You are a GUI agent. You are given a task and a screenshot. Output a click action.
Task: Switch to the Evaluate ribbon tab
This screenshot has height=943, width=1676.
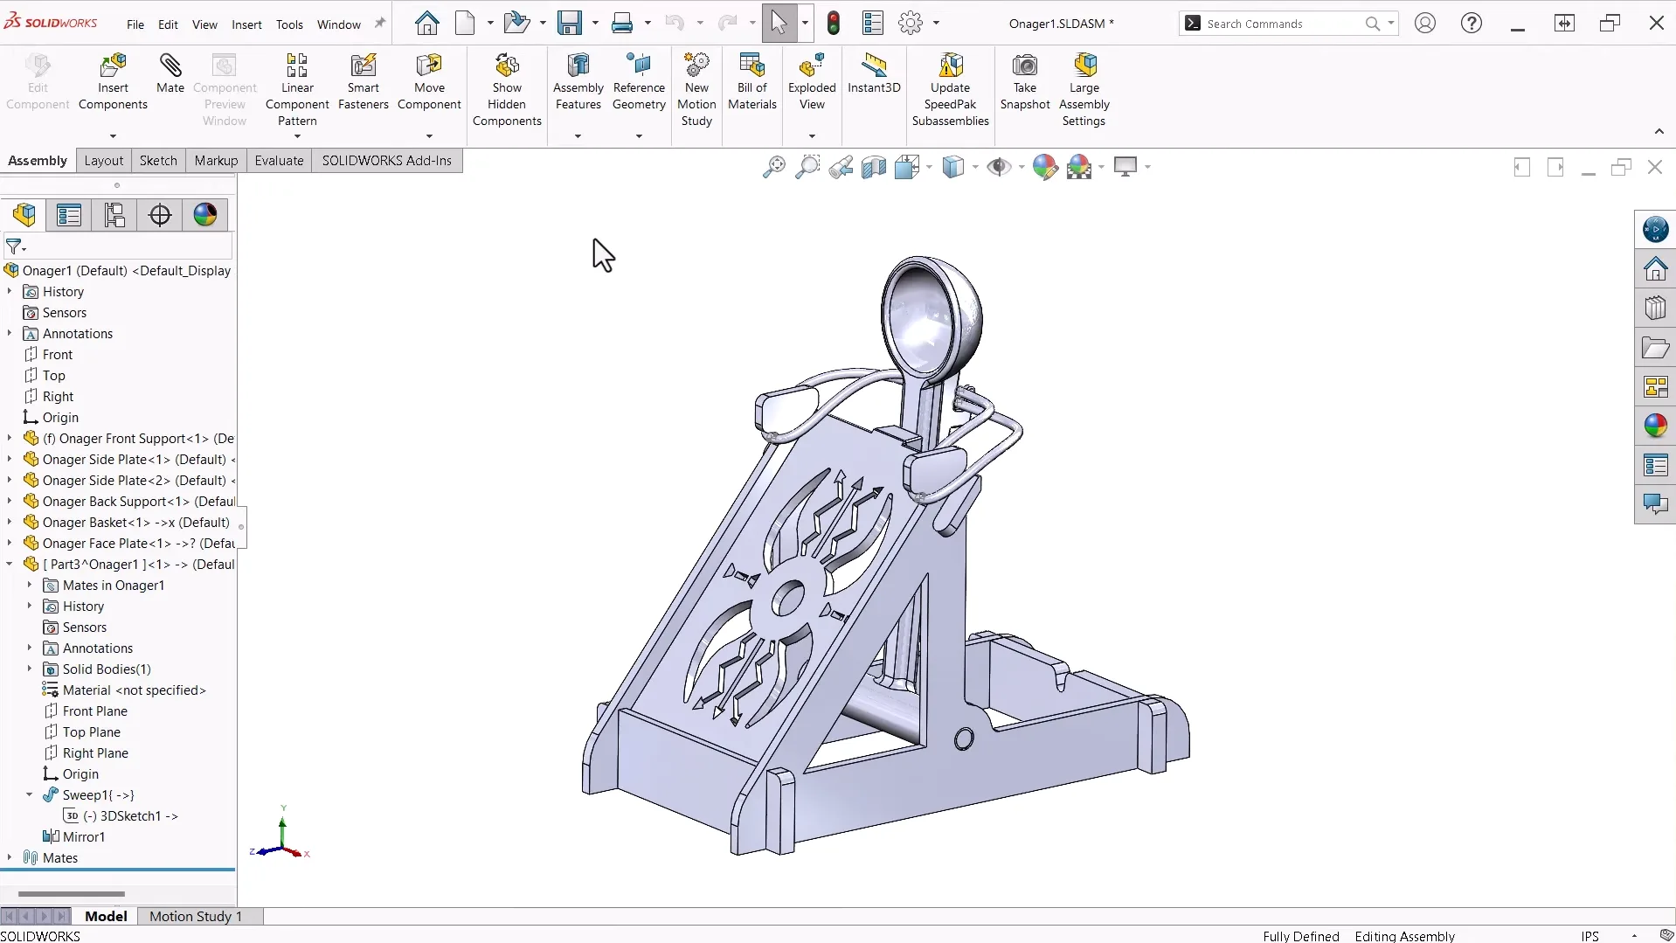click(x=279, y=161)
